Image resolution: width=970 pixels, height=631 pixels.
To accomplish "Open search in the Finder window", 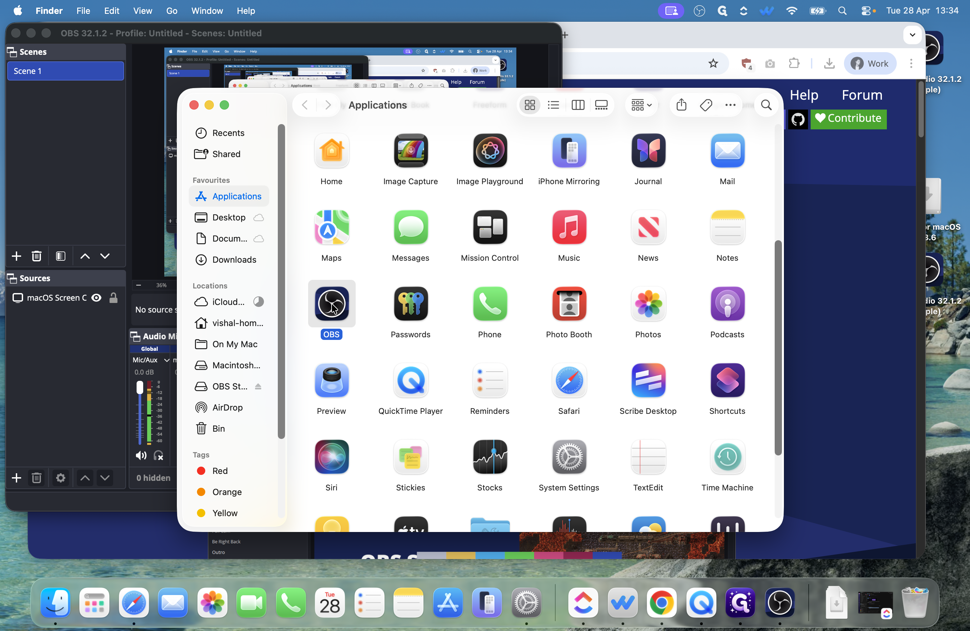I will (766, 105).
